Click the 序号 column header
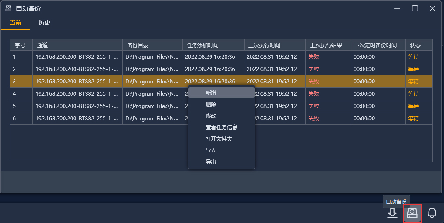This screenshot has height=223, width=444. tap(21, 45)
